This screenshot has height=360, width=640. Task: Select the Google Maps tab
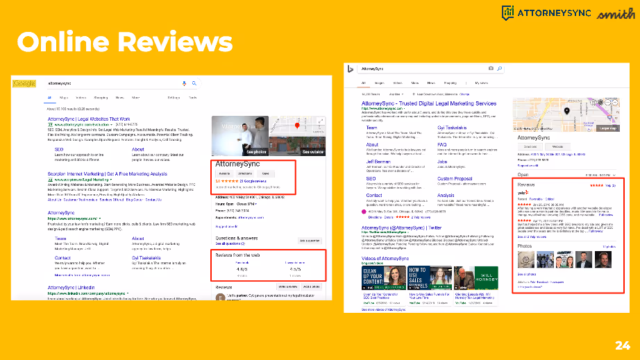64,98
